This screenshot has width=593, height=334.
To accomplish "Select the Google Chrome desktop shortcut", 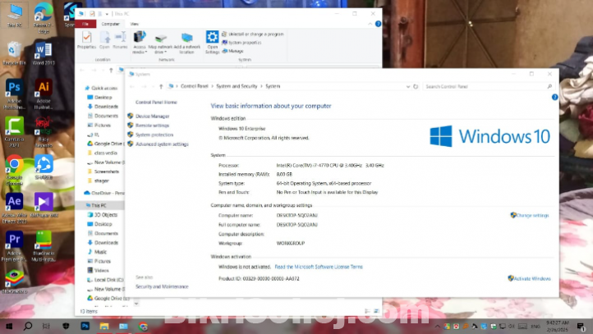I will pos(14,170).
